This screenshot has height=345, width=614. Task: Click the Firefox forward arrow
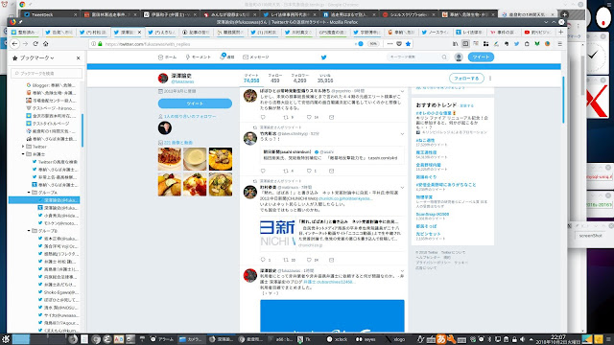pos(26,44)
